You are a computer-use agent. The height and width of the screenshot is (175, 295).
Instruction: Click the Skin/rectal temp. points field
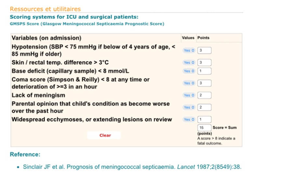tap(204, 63)
